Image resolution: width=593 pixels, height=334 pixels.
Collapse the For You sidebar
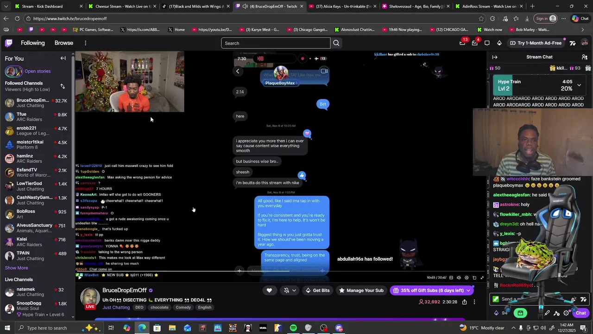tap(63, 58)
